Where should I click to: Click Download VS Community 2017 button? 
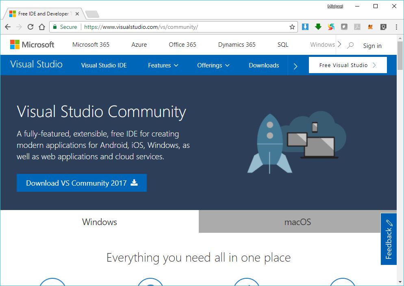point(82,183)
